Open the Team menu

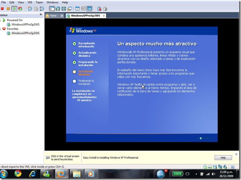[x=39, y=3]
